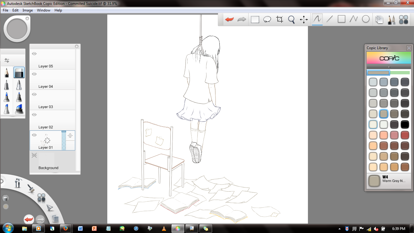
Task: Pick the black Copic color swatch
Action: pos(405,124)
